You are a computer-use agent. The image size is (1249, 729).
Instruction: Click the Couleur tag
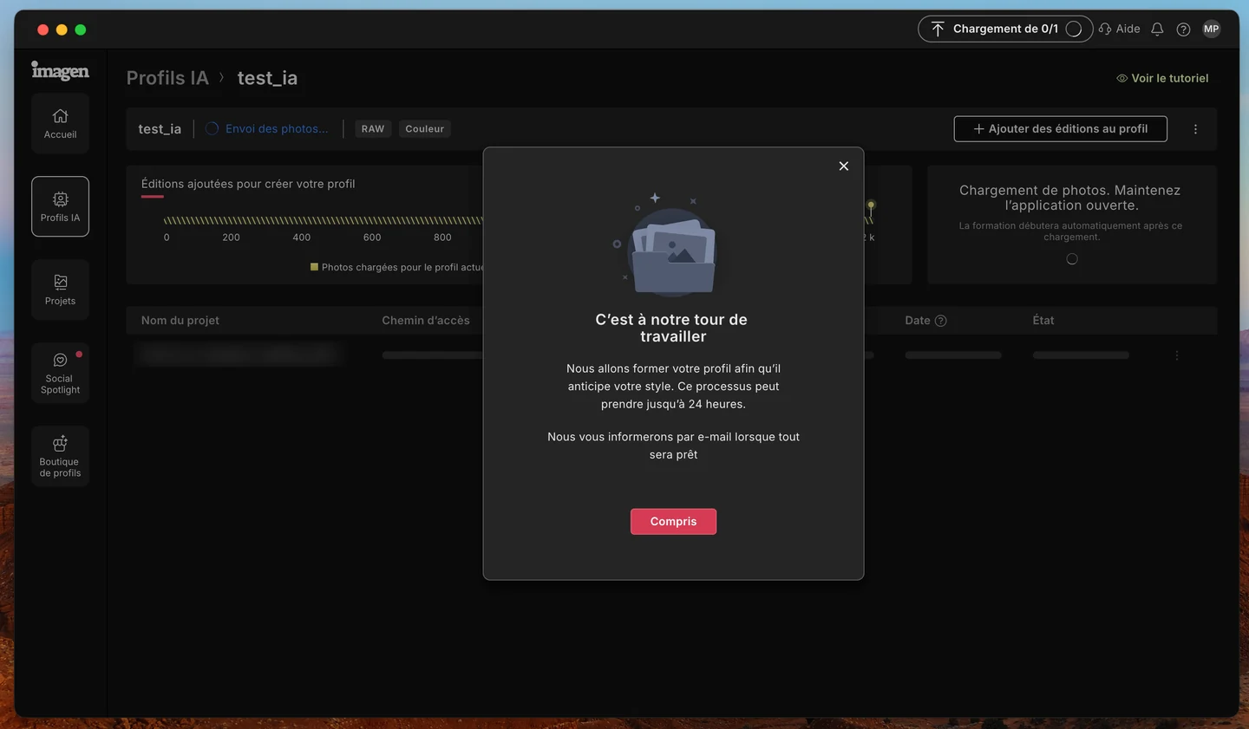coord(424,129)
